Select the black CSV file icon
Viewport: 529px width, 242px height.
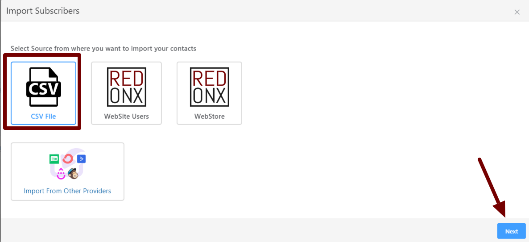tap(43, 87)
